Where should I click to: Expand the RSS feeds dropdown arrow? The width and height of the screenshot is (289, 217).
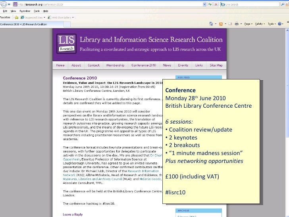225,24
